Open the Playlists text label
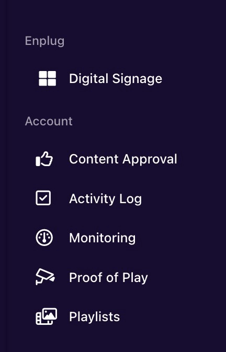The height and width of the screenshot is (352, 226). click(x=95, y=317)
